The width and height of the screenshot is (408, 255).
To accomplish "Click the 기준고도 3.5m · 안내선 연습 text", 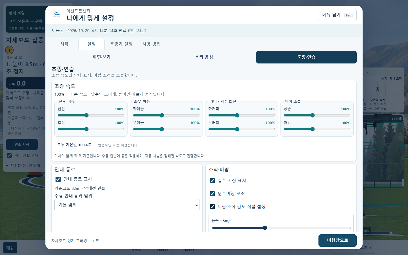I will (80, 188).
